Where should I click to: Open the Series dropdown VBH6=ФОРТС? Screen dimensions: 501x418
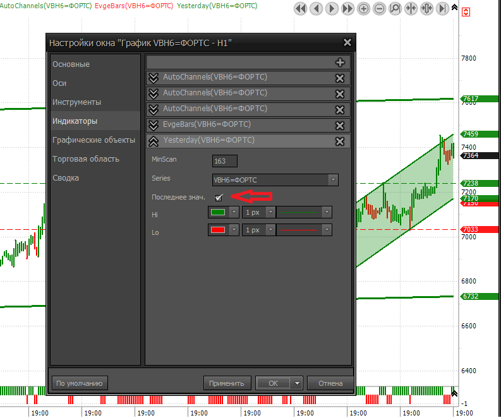(x=333, y=180)
